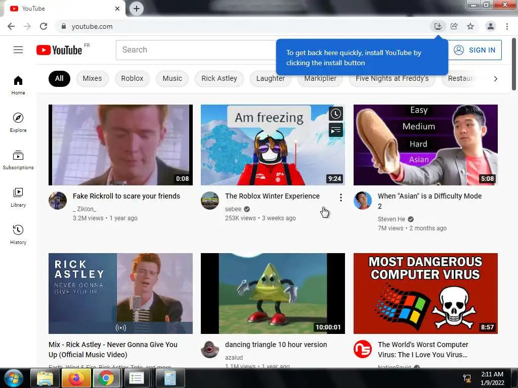The height and width of the screenshot is (388, 518).
Task: Click the page vertical scrollbar
Action: pyautogui.click(x=514, y=64)
